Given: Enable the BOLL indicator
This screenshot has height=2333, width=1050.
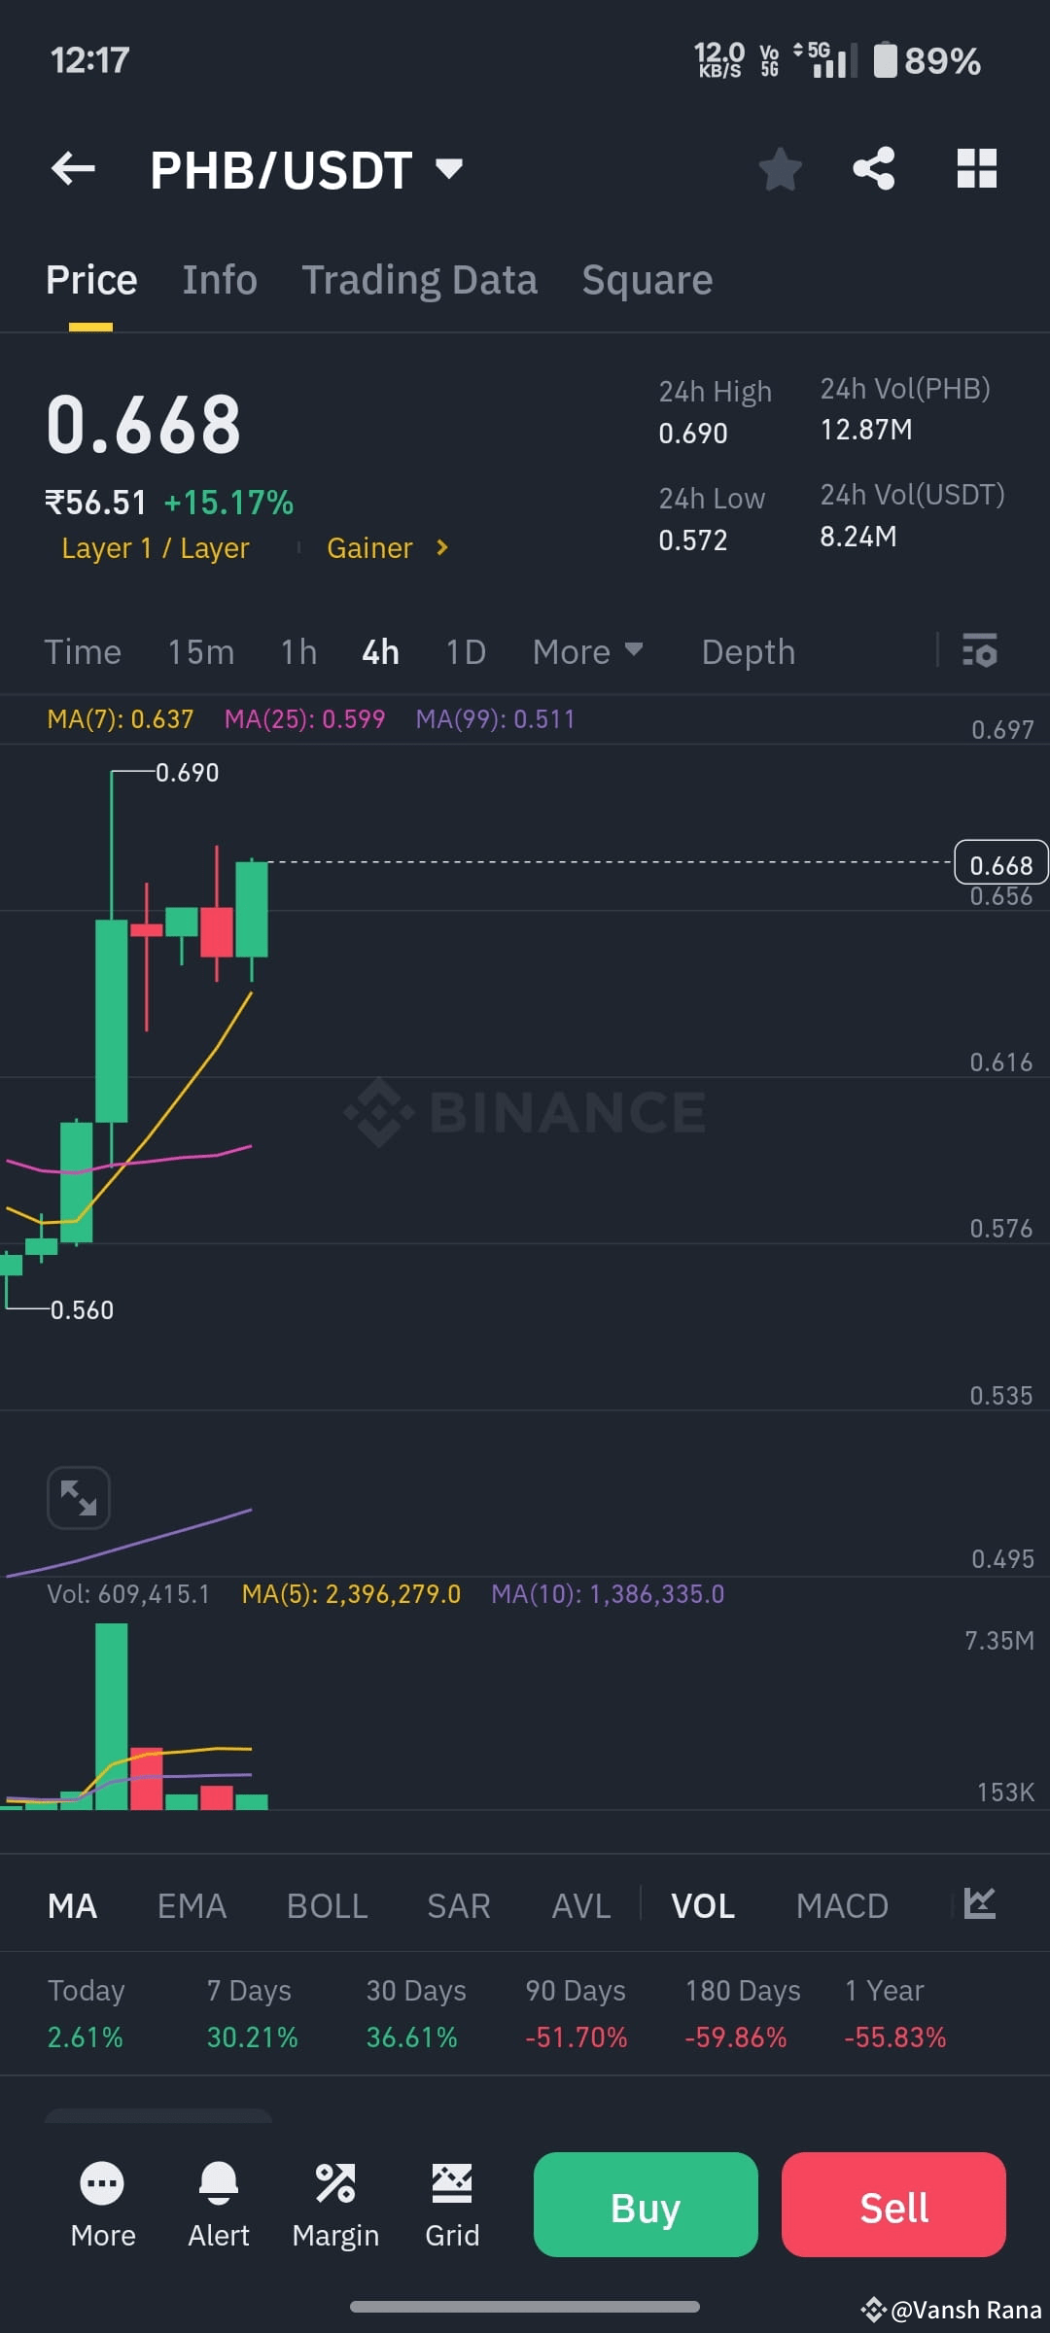Looking at the screenshot, I should click(x=327, y=1904).
